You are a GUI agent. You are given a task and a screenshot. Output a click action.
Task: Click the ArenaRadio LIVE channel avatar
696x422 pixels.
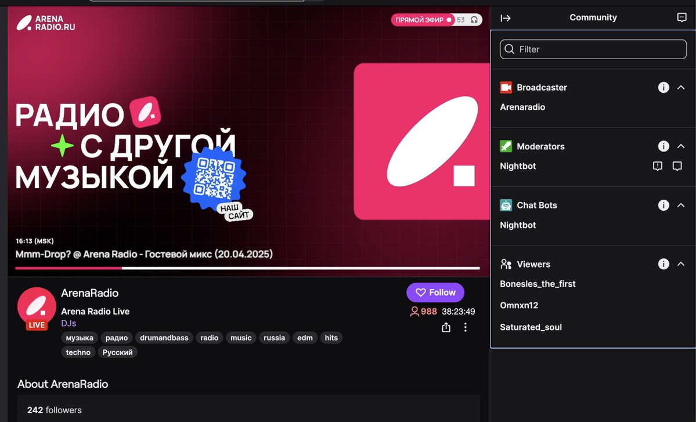click(37, 308)
